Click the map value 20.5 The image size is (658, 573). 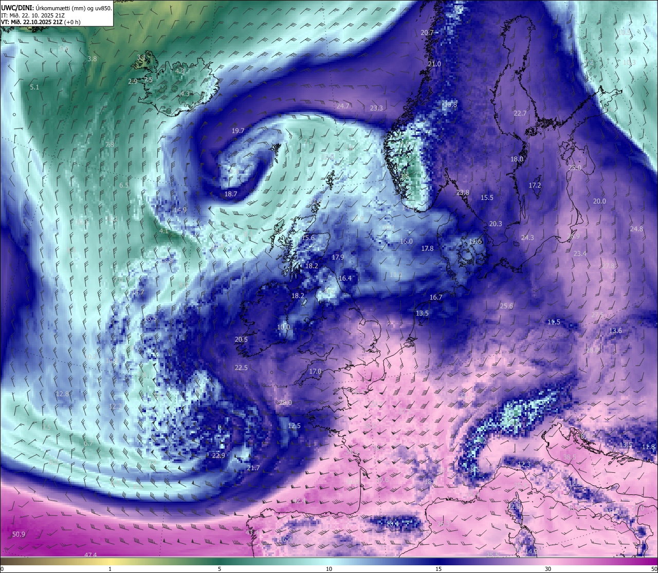pos(241,340)
